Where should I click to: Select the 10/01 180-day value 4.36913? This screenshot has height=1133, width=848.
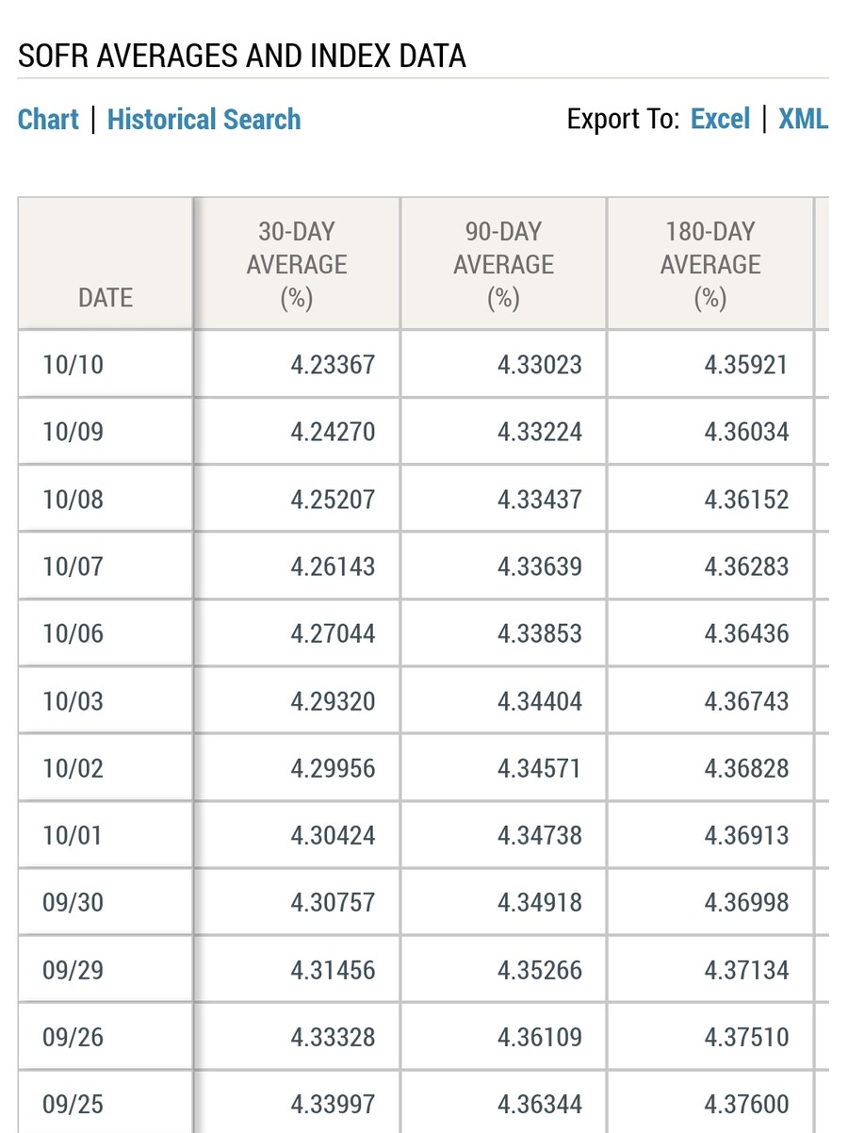pos(746,835)
